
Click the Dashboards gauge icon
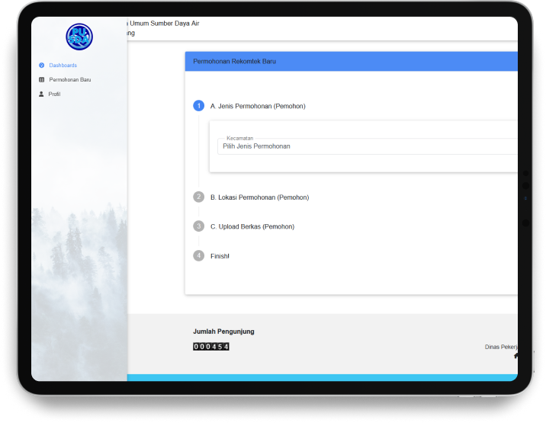point(41,66)
